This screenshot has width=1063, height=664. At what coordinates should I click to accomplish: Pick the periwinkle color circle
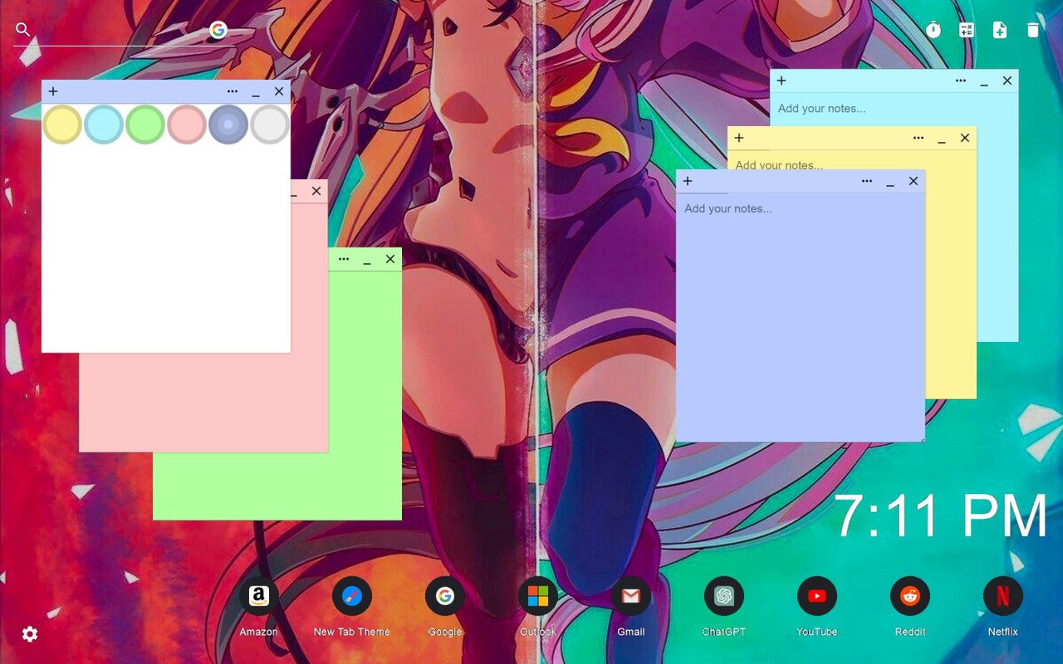pos(228,124)
